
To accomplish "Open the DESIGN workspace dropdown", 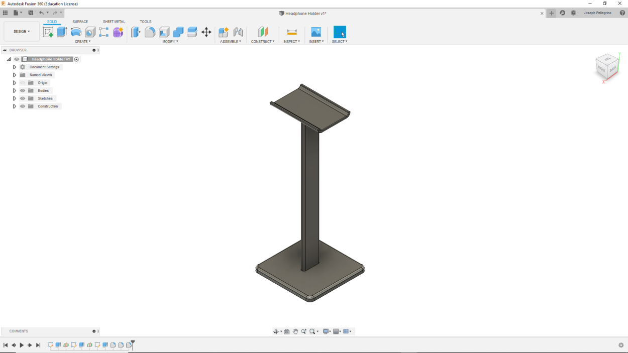I will pos(22,32).
